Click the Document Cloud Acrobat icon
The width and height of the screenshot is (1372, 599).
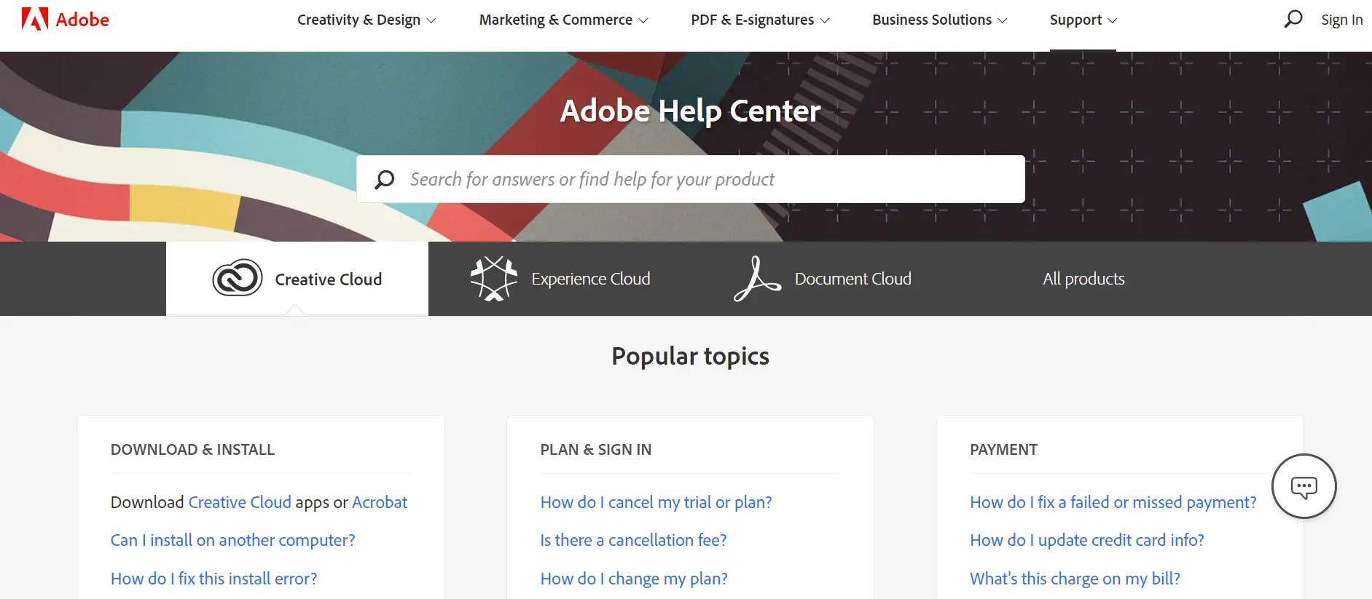point(756,278)
